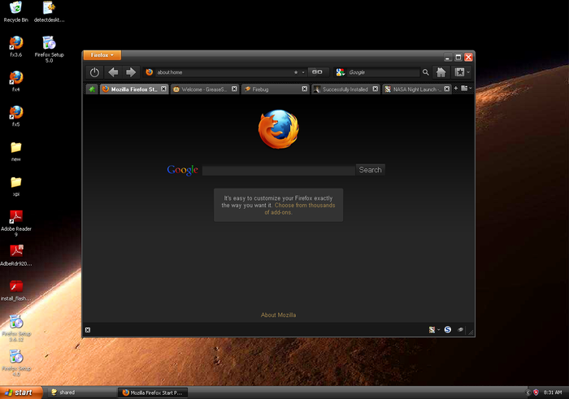Select the Firefox Setup 5.0 installer icon
The image size is (569, 399).
[49, 50]
